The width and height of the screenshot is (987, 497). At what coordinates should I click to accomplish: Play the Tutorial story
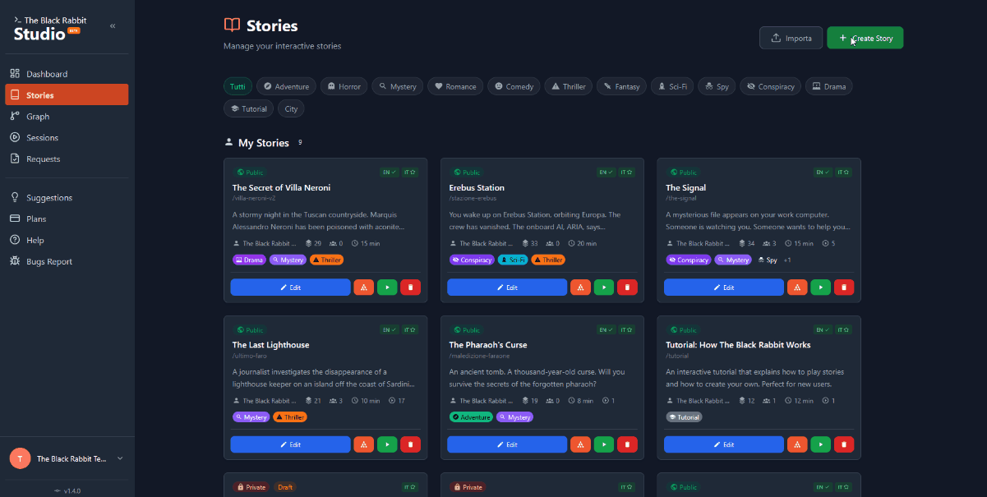coord(820,444)
